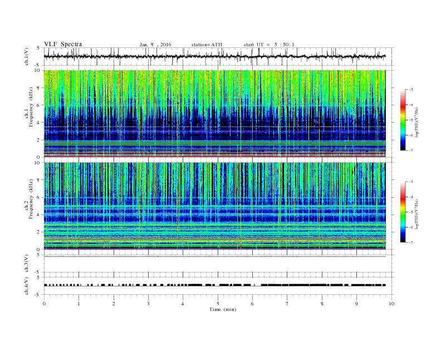Click the lower colorbar log(PSD) axis label

point(417,214)
